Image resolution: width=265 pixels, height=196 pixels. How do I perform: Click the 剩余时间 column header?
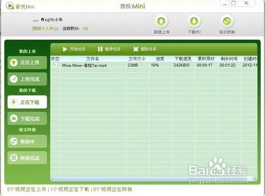point(229,59)
